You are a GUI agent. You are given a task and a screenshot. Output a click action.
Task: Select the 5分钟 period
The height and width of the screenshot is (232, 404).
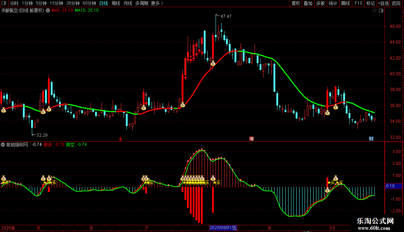click(41, 3)
